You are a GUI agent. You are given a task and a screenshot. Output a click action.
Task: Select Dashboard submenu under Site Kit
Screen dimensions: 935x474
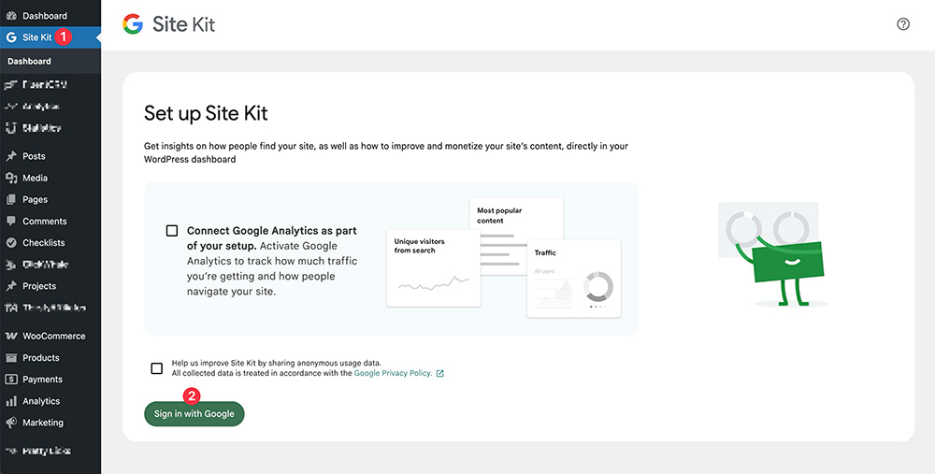click(29, 61)
